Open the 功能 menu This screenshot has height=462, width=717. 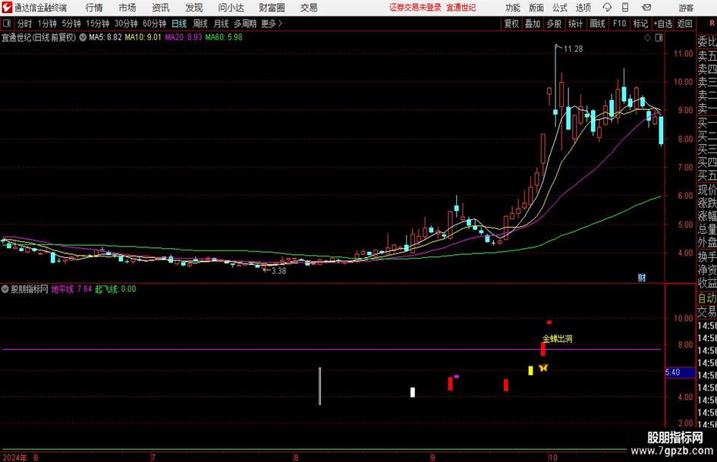click(513, 8)
